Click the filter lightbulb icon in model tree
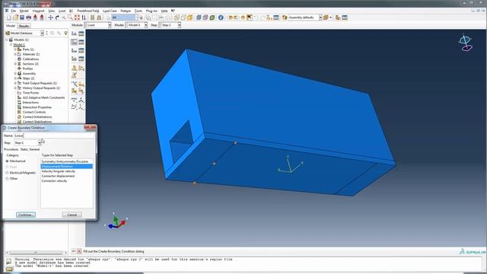This screenshot has height=274, width=487. click(x=65, y=33)
